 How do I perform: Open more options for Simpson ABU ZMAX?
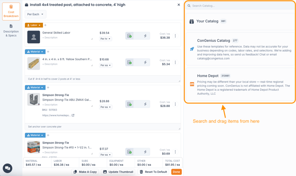(x=175, y=104)
